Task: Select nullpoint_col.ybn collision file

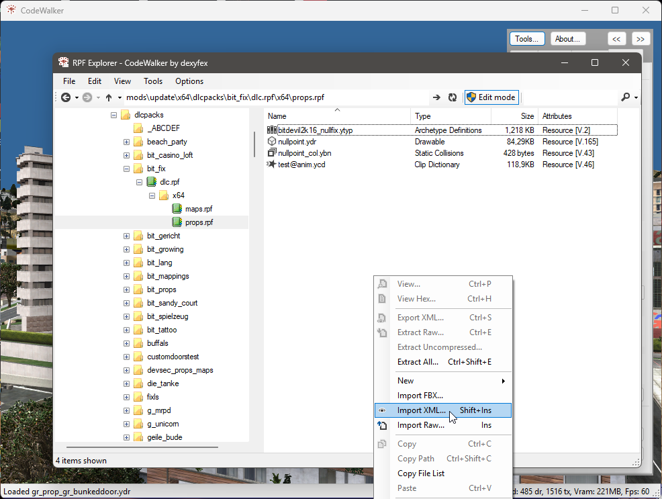Action: point(304,153)
